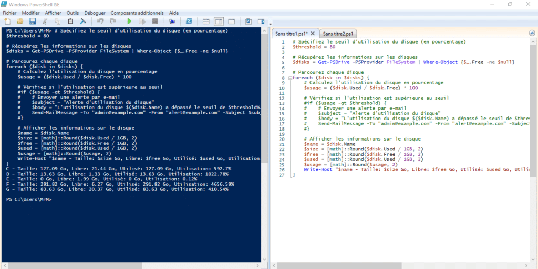
Task: Create a new script with the New icon
Action: click(x=7, y=21)
